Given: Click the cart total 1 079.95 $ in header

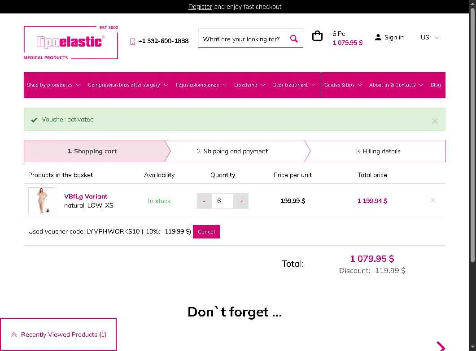Looking at the screenshot, I should [x=348, y=43].
